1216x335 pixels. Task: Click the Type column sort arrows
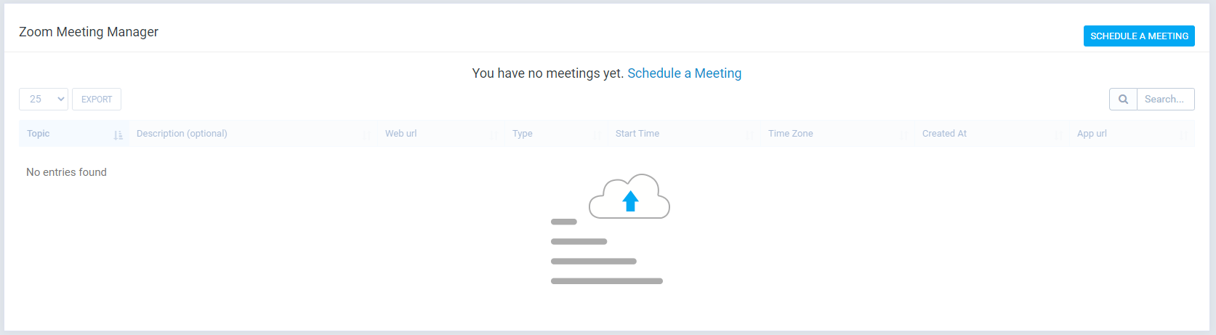pos(597,135)
